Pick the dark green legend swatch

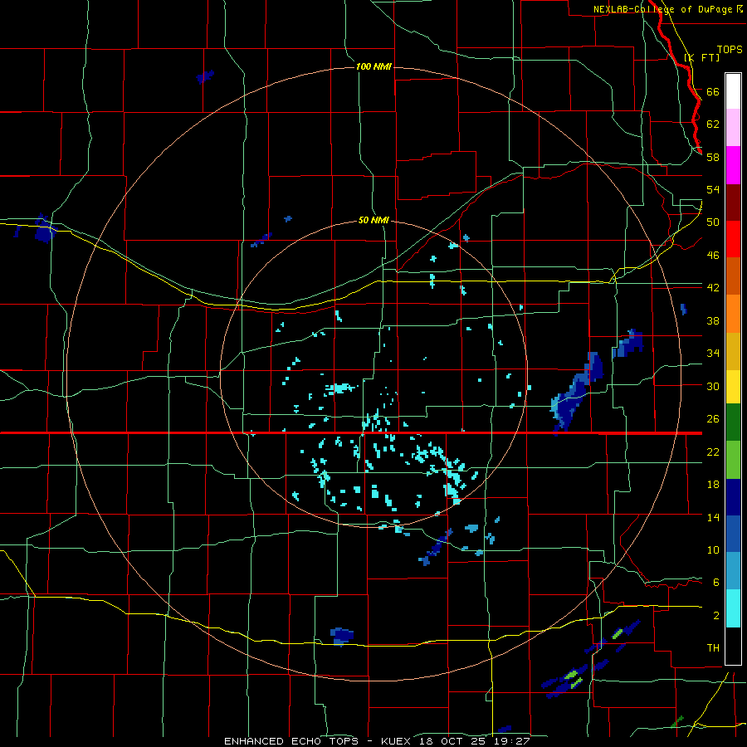point(733,422)
